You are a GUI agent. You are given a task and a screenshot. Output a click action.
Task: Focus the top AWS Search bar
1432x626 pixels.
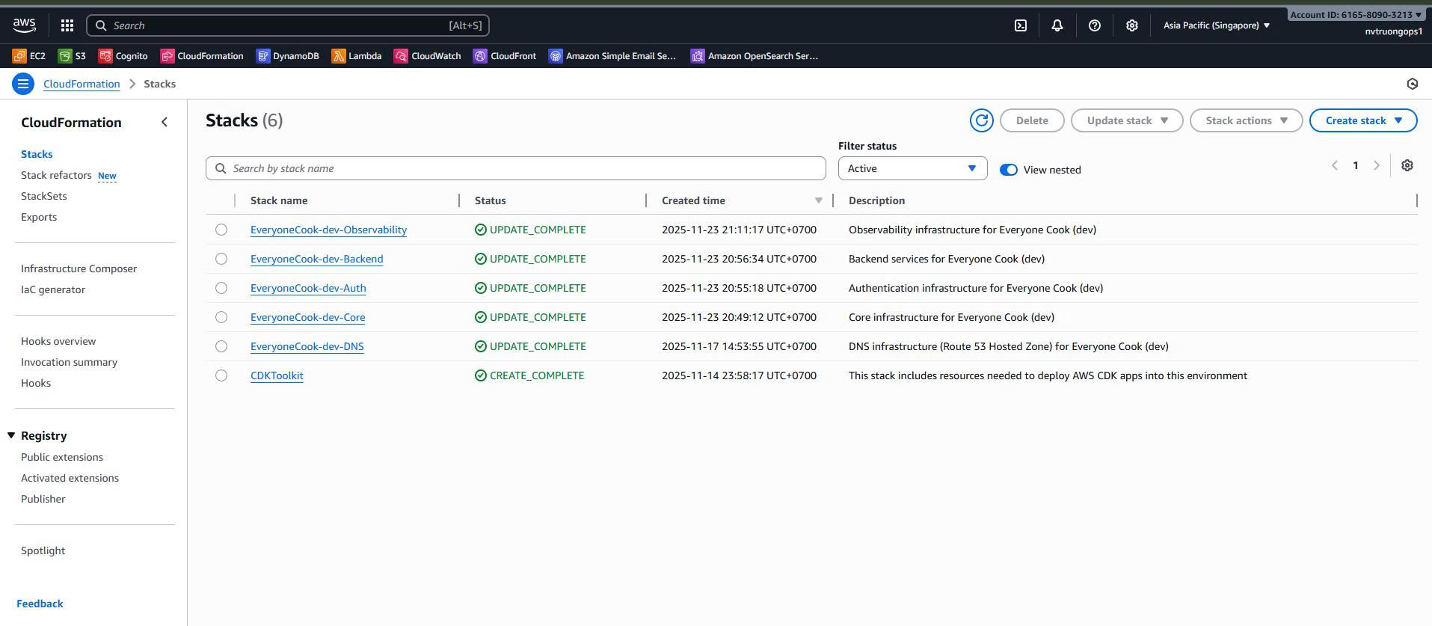(x=288, y=25)
